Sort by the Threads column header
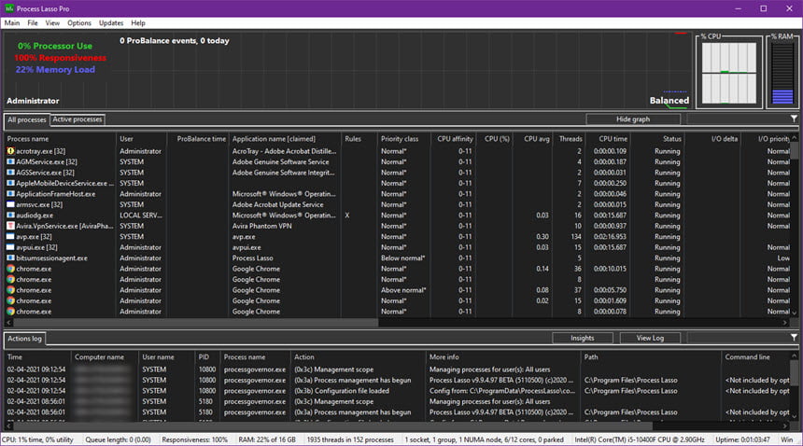Viewport: 803px width, 446px height. coord(569,139)
